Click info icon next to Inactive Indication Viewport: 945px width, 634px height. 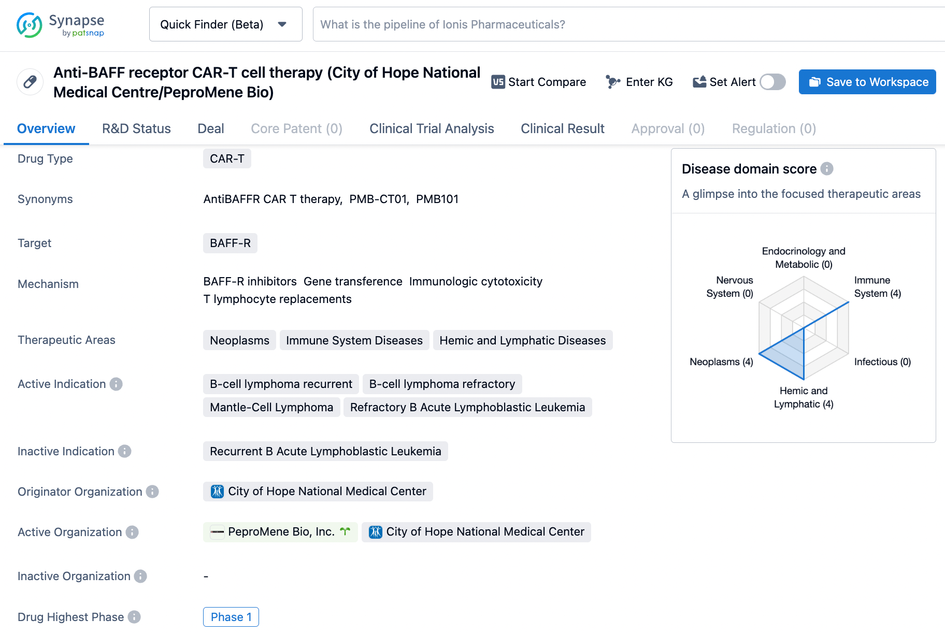[x=124, y=451]
